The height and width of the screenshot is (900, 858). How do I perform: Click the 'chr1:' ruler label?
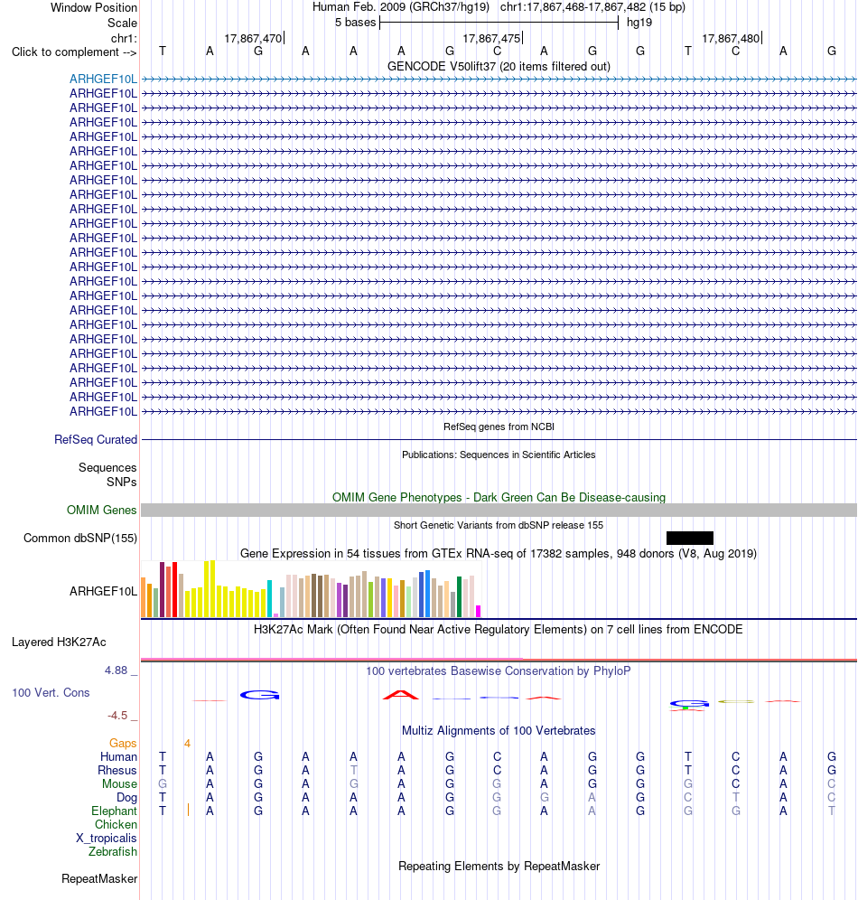click(124, 39)
